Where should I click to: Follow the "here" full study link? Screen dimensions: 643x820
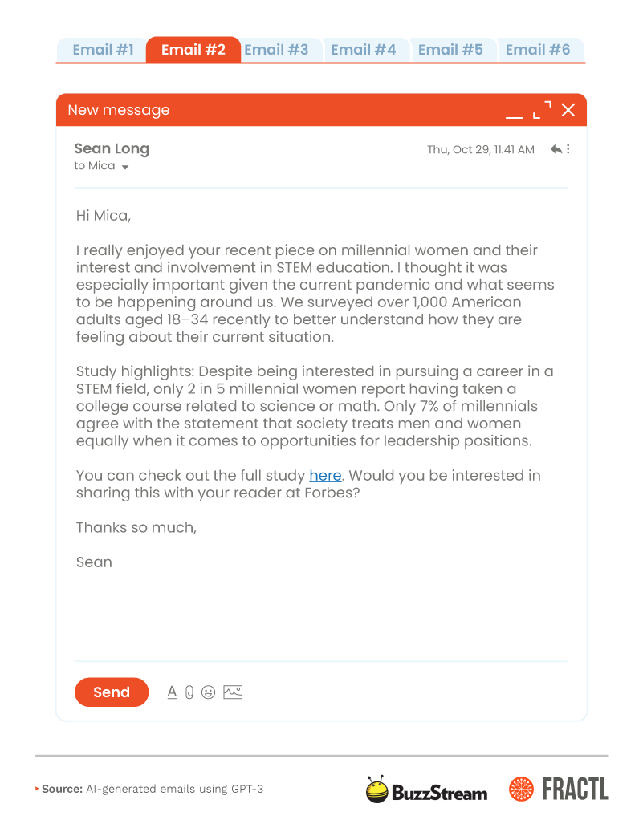pos(325,476)
